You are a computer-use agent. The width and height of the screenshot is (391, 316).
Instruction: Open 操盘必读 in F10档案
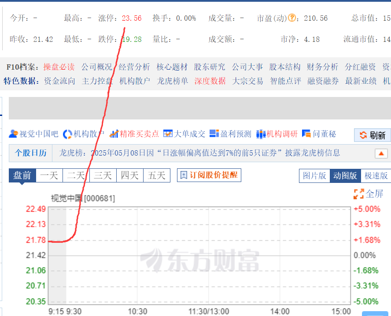59,67
